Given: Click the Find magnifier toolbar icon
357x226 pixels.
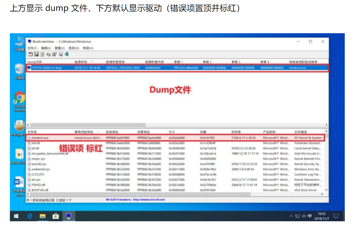Looking at the screenshot, I should click(x=61, y=54).
